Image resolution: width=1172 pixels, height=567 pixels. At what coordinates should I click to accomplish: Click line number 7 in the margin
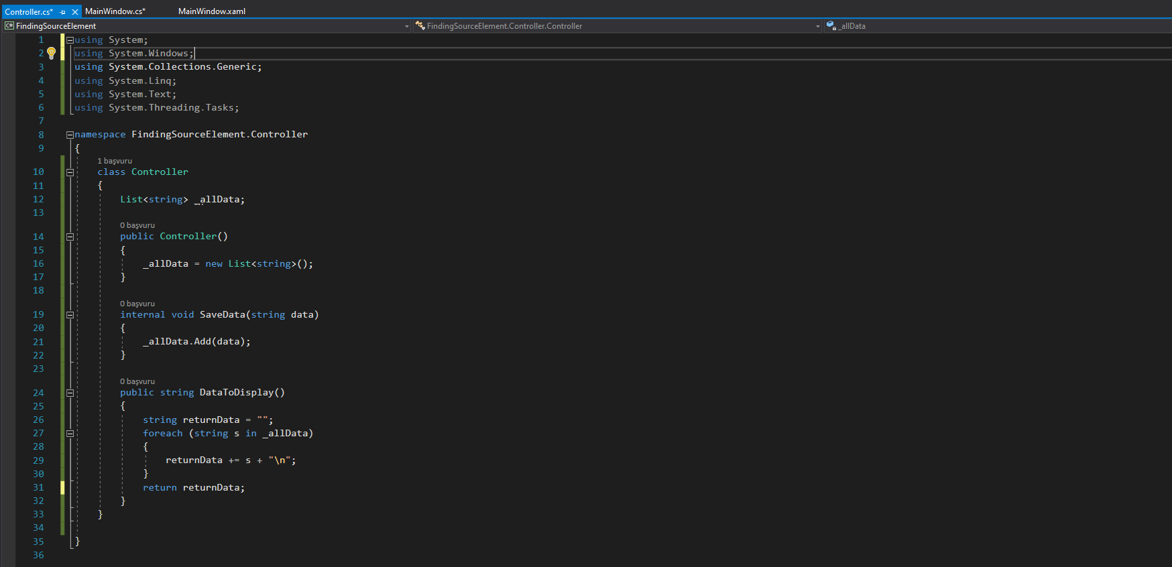click(41, 121)
